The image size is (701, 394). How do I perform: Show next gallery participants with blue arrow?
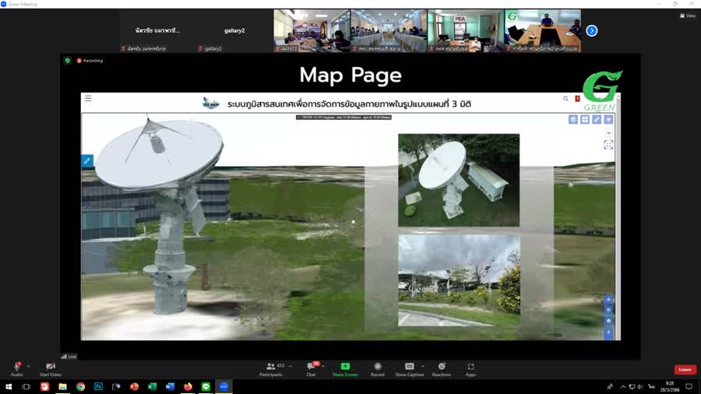coord(592,31)
